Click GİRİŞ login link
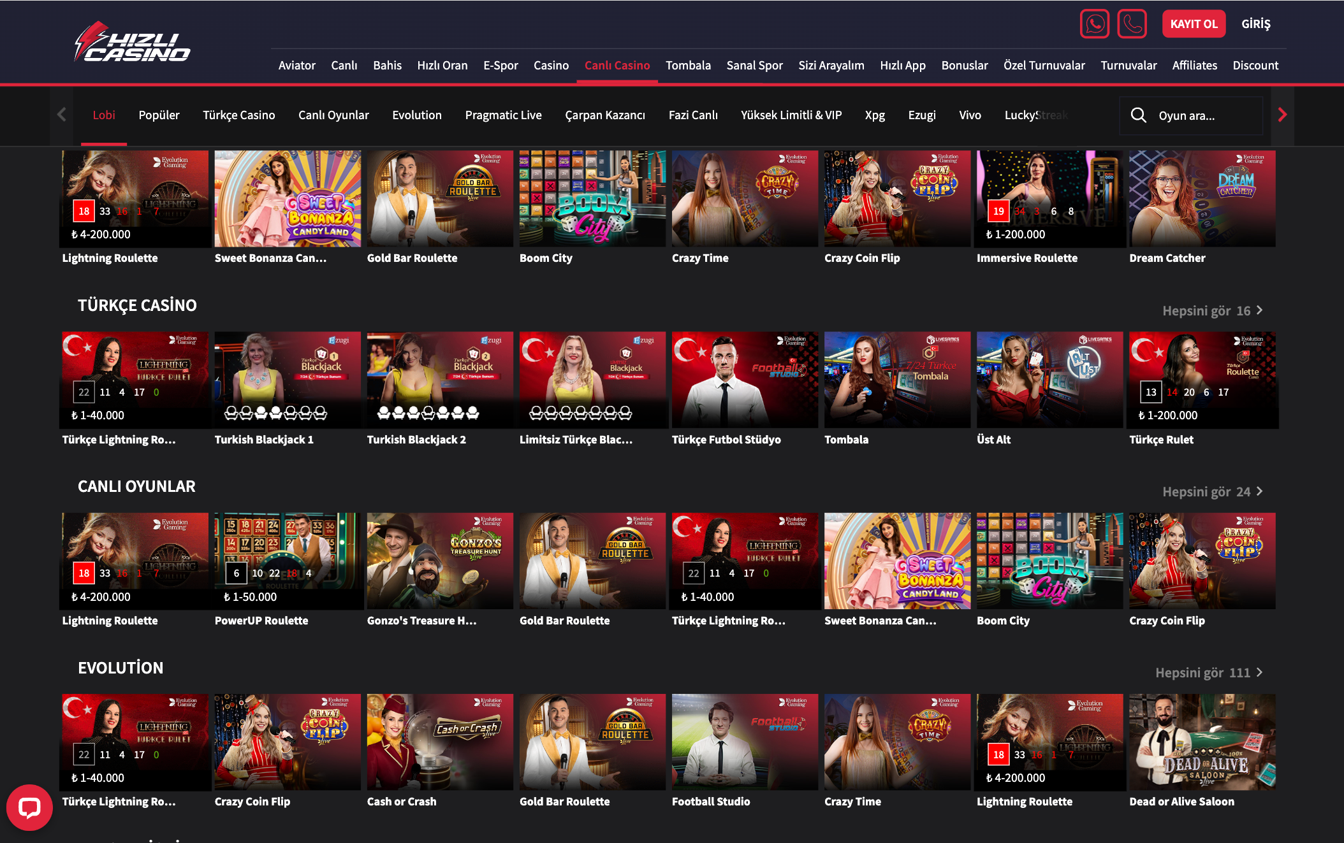The width and height of the screenshot is (1344, 843). pos(1255,24)
